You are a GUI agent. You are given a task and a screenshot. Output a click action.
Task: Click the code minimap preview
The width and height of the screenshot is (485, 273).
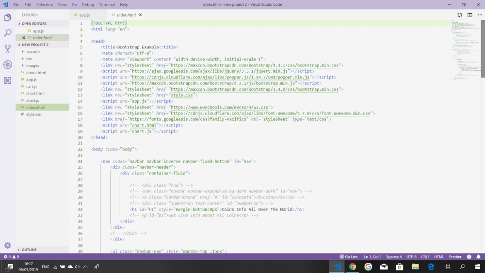click(x=465, y=50)
